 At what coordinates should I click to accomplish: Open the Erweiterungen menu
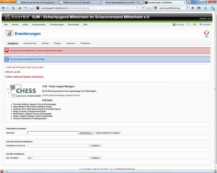pos(57,25)
